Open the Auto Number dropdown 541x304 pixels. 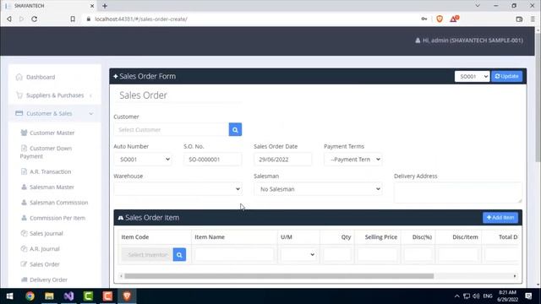[x=143, y=160]
